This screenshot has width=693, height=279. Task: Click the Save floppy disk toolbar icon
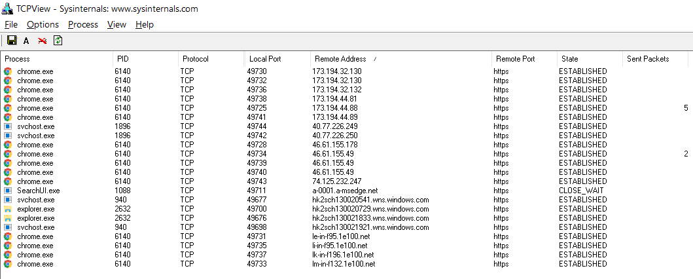pos(12,41)
